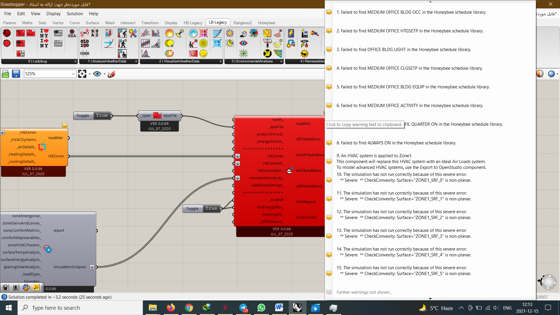Select the red sketch brush tool

[111, 74]
